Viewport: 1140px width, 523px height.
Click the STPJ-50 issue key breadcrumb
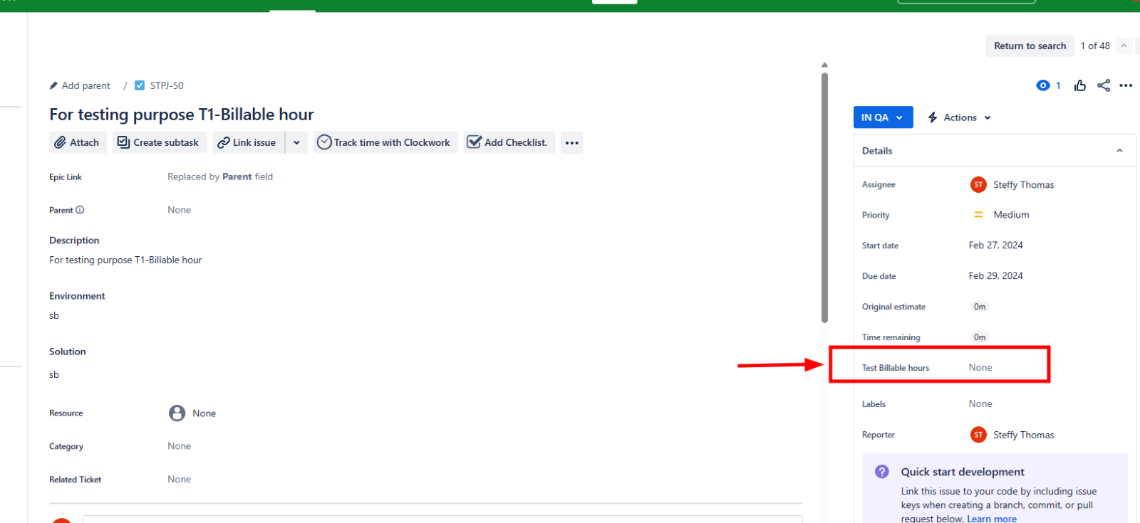[x=166, y=85]
